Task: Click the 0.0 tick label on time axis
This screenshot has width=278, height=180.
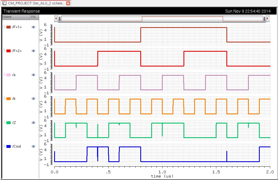Action: 54,172
